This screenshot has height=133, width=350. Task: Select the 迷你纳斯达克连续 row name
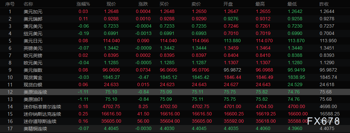(40, 114)
